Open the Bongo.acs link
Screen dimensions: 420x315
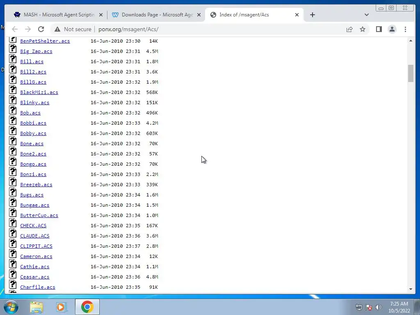click(33, 164)
